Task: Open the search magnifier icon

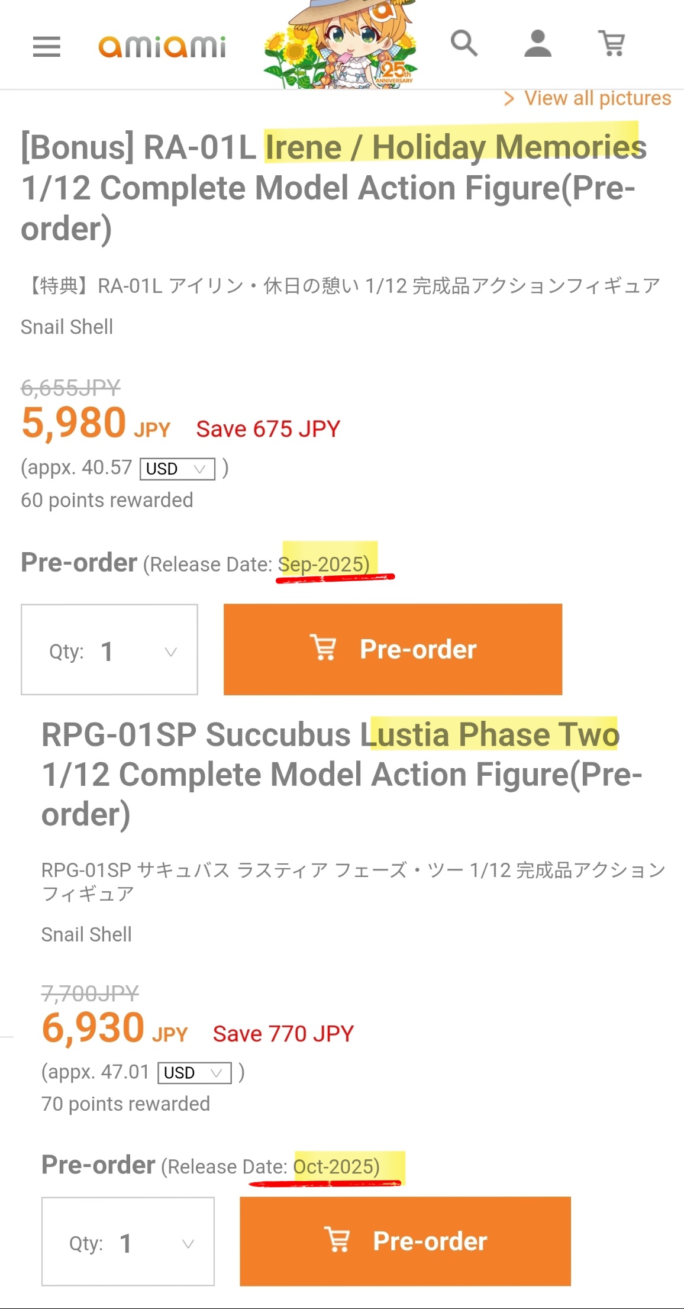Action: [x=464, y=43]
